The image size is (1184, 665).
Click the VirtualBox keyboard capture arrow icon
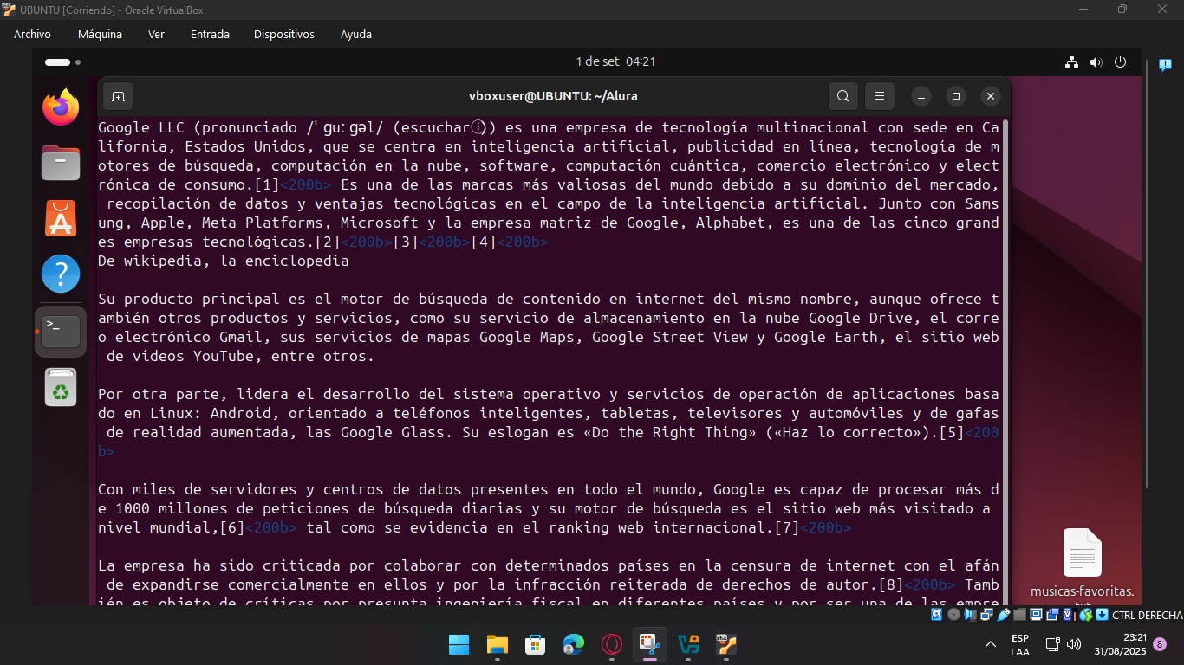pos(1102,615)
